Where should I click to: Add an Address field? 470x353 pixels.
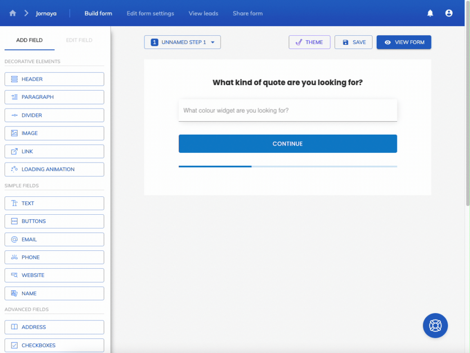coord(54,327)
